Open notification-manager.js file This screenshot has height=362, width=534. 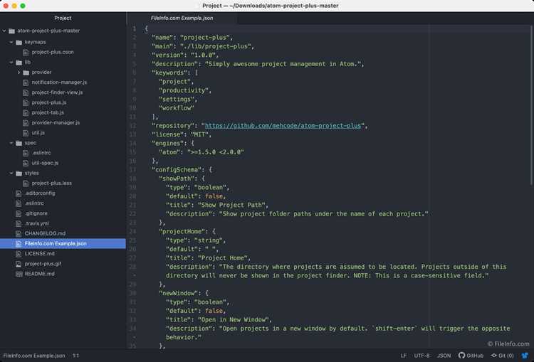(59, 82)
